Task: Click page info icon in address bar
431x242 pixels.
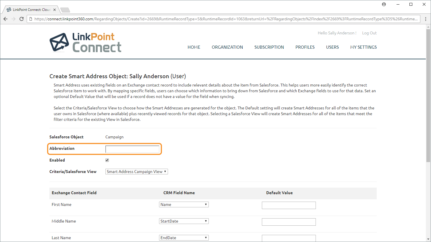Action: (31, 19)
